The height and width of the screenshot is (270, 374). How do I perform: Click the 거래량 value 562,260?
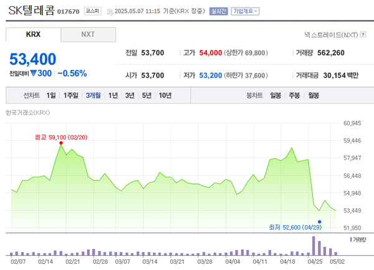[x=331, y=53]
